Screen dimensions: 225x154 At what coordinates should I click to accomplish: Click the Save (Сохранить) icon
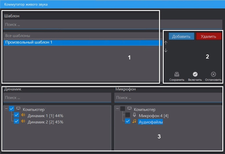click(177, 74)
